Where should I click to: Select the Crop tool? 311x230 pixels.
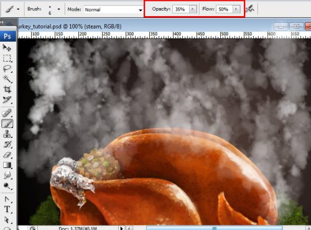click(7, 90)
